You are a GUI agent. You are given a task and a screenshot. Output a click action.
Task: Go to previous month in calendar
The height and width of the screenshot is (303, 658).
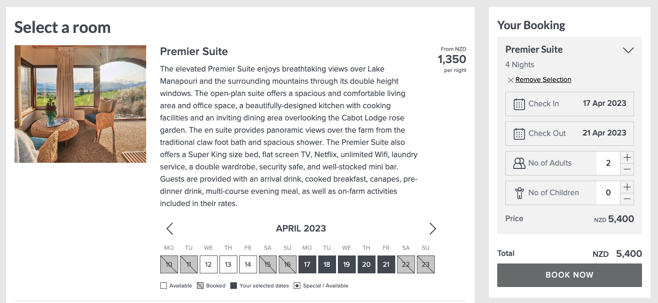[x=170, y=229]
